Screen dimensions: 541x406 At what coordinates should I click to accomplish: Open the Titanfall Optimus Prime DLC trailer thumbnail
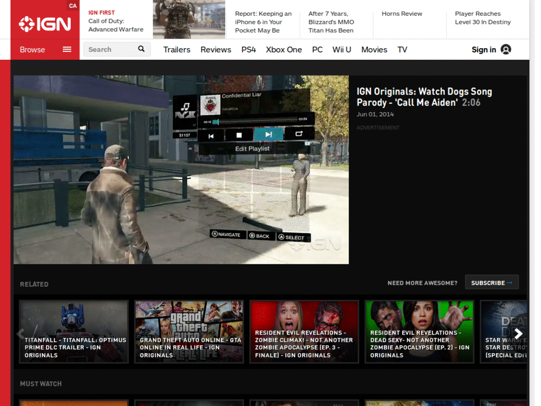pos(73,331)
